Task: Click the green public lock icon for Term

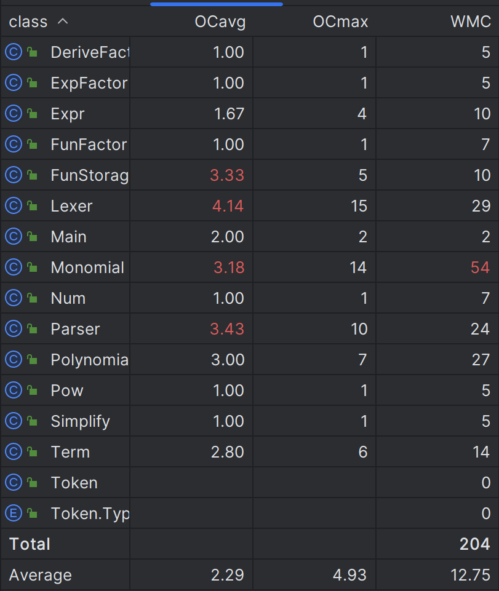Action: [33, 451]
